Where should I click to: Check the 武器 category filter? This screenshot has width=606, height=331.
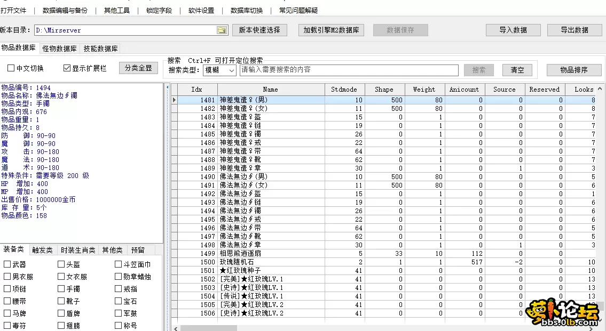click(6, 263)
